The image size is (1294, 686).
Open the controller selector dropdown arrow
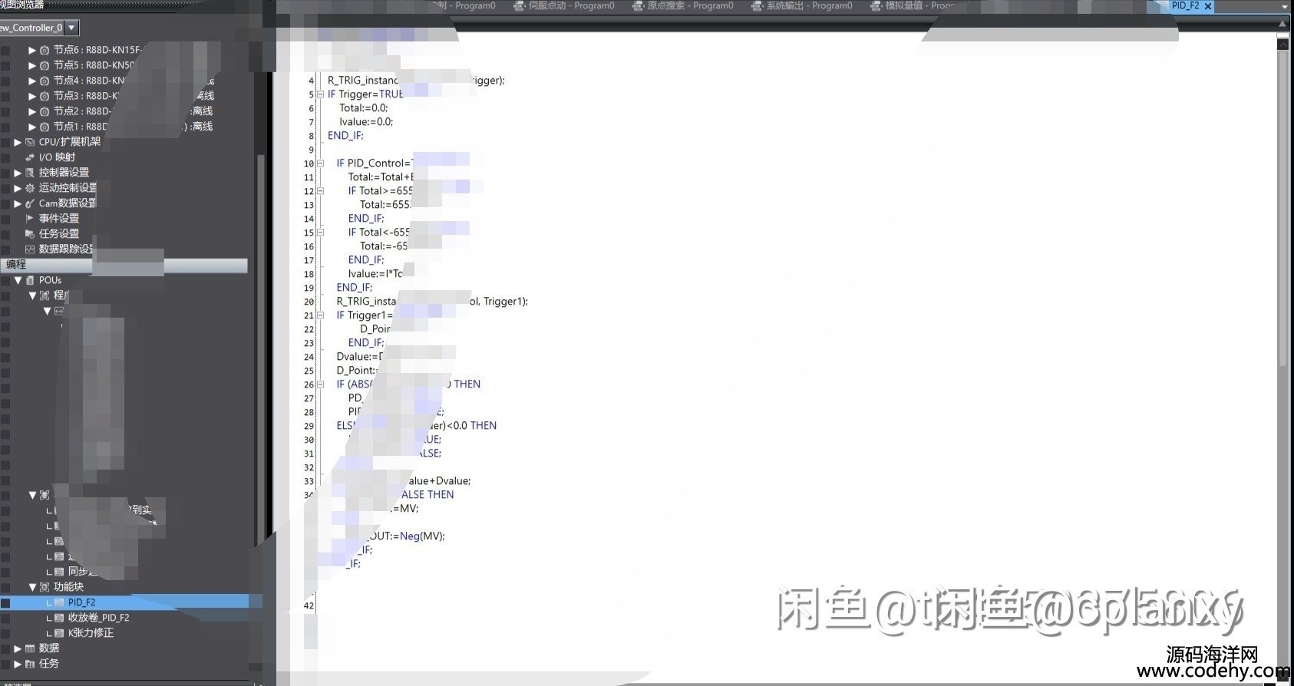(x=71, y=28)
